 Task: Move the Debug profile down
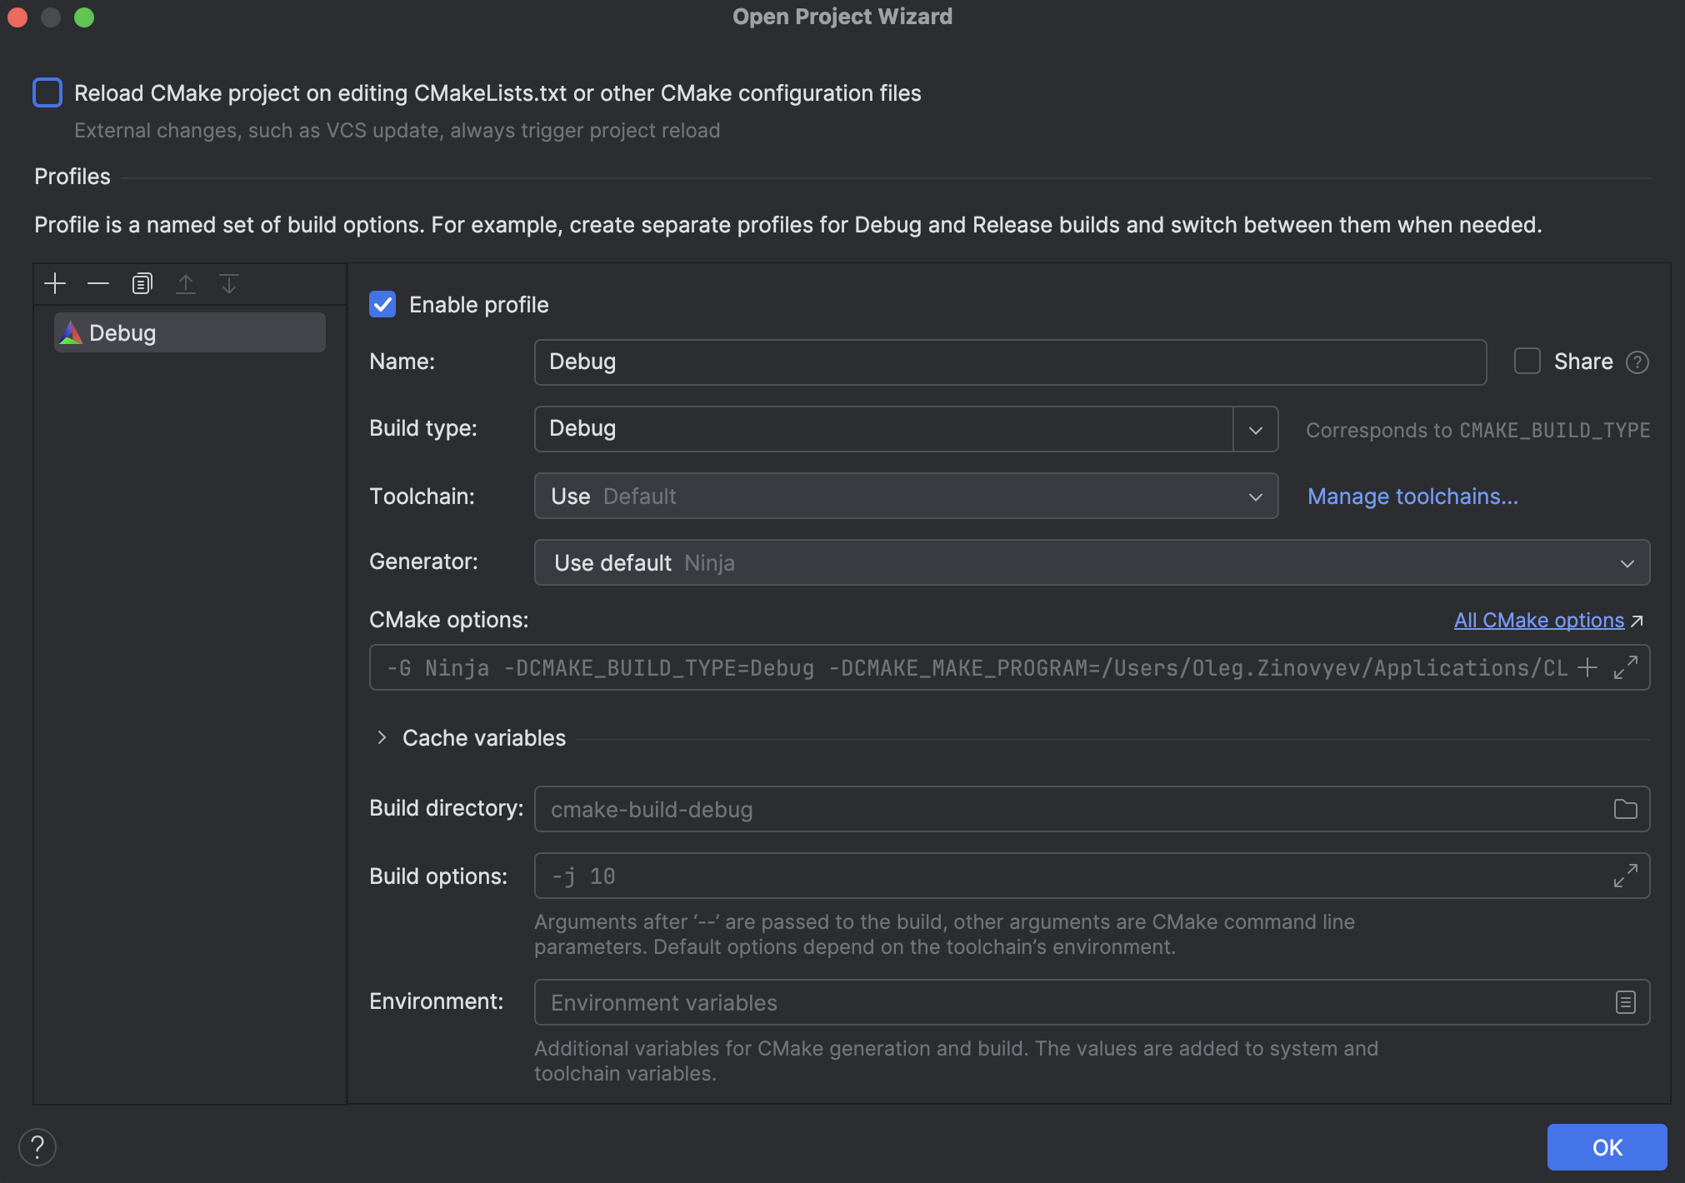tap(229, 283)
